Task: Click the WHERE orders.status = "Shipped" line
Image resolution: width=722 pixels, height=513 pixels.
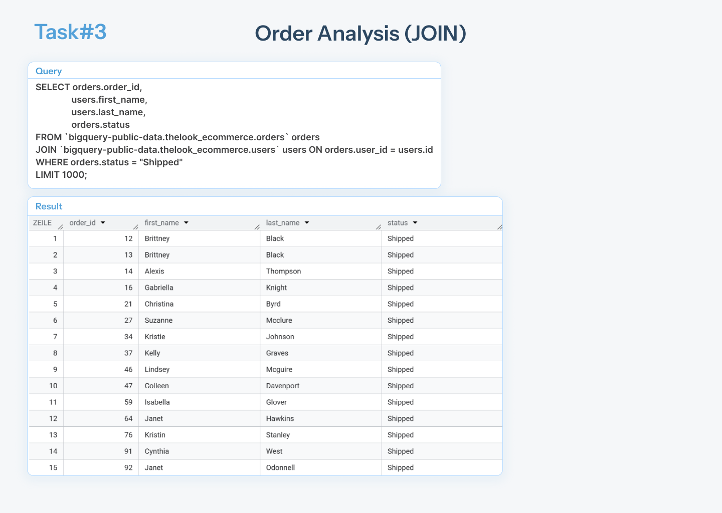Action: 109,162
